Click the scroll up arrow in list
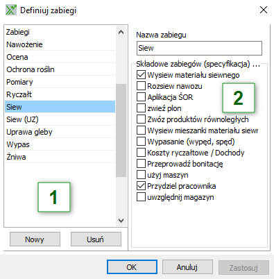274x279 pixels. tap(121, 32)
